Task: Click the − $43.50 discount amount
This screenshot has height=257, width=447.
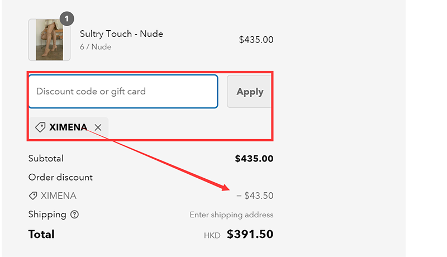Action: click(255, 196)
